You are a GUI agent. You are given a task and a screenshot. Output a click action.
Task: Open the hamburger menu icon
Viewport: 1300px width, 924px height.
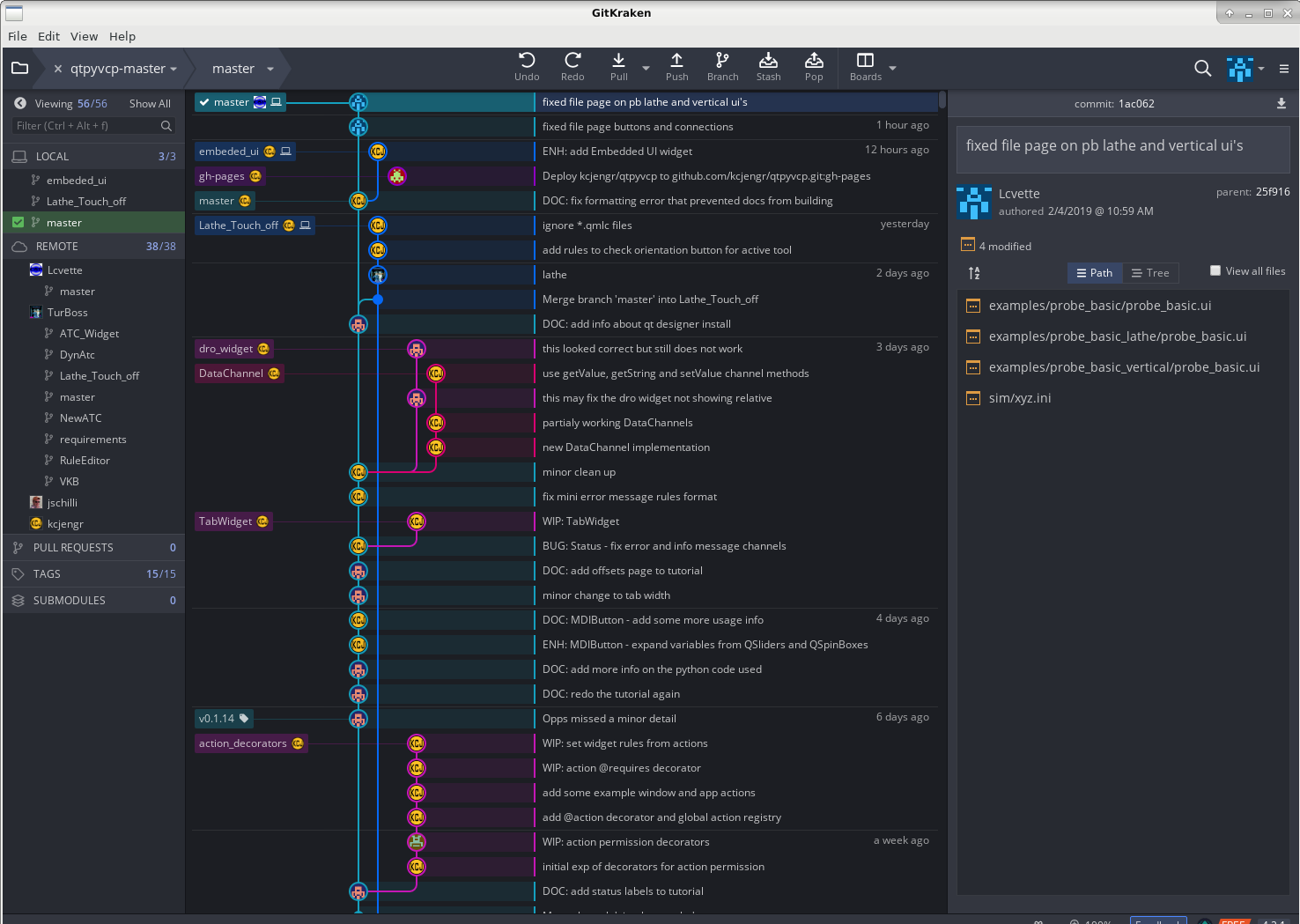(1283, 69)
